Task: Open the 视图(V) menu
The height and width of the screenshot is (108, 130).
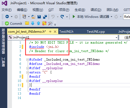Action: pyautogui.click(x=38, y=10)
